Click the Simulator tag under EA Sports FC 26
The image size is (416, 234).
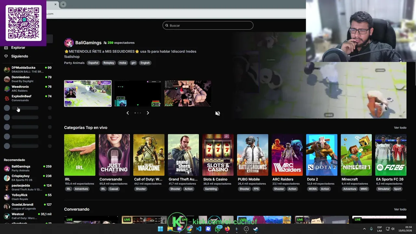tap(384, 189)
